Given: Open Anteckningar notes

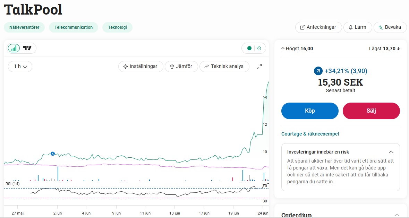Looking at the screenshot, I should click(x=318, y=27).
